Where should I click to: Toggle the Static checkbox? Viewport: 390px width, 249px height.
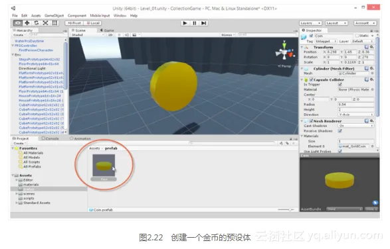pos(357,36)
